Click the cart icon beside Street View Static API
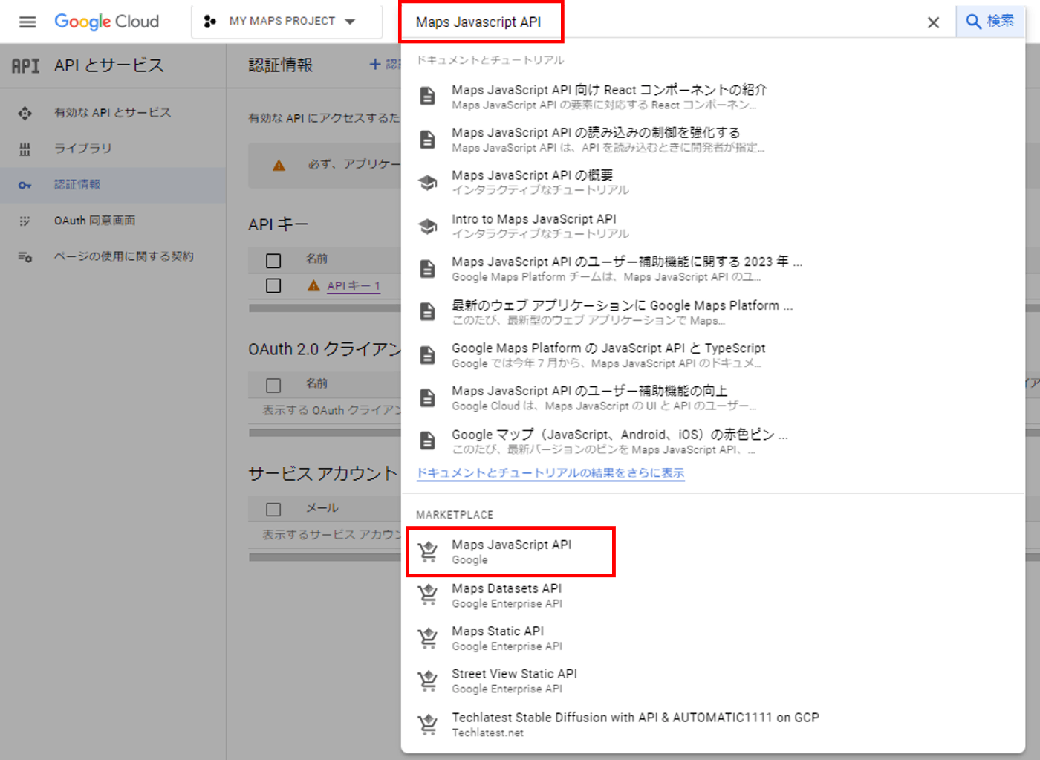1040x760 pixels. (428, 681)
